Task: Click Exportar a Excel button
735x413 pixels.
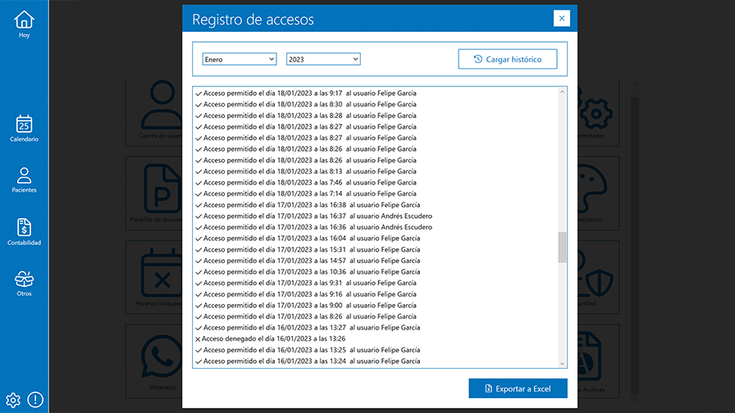Action: pos(518,388)
